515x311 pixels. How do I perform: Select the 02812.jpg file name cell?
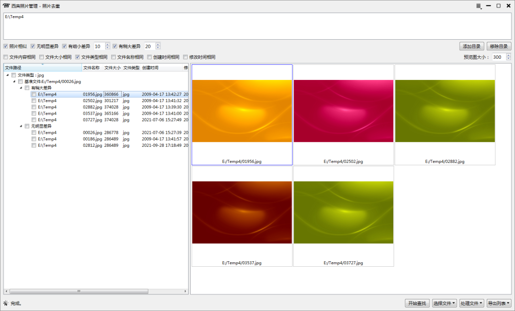[x=93, y=145]
